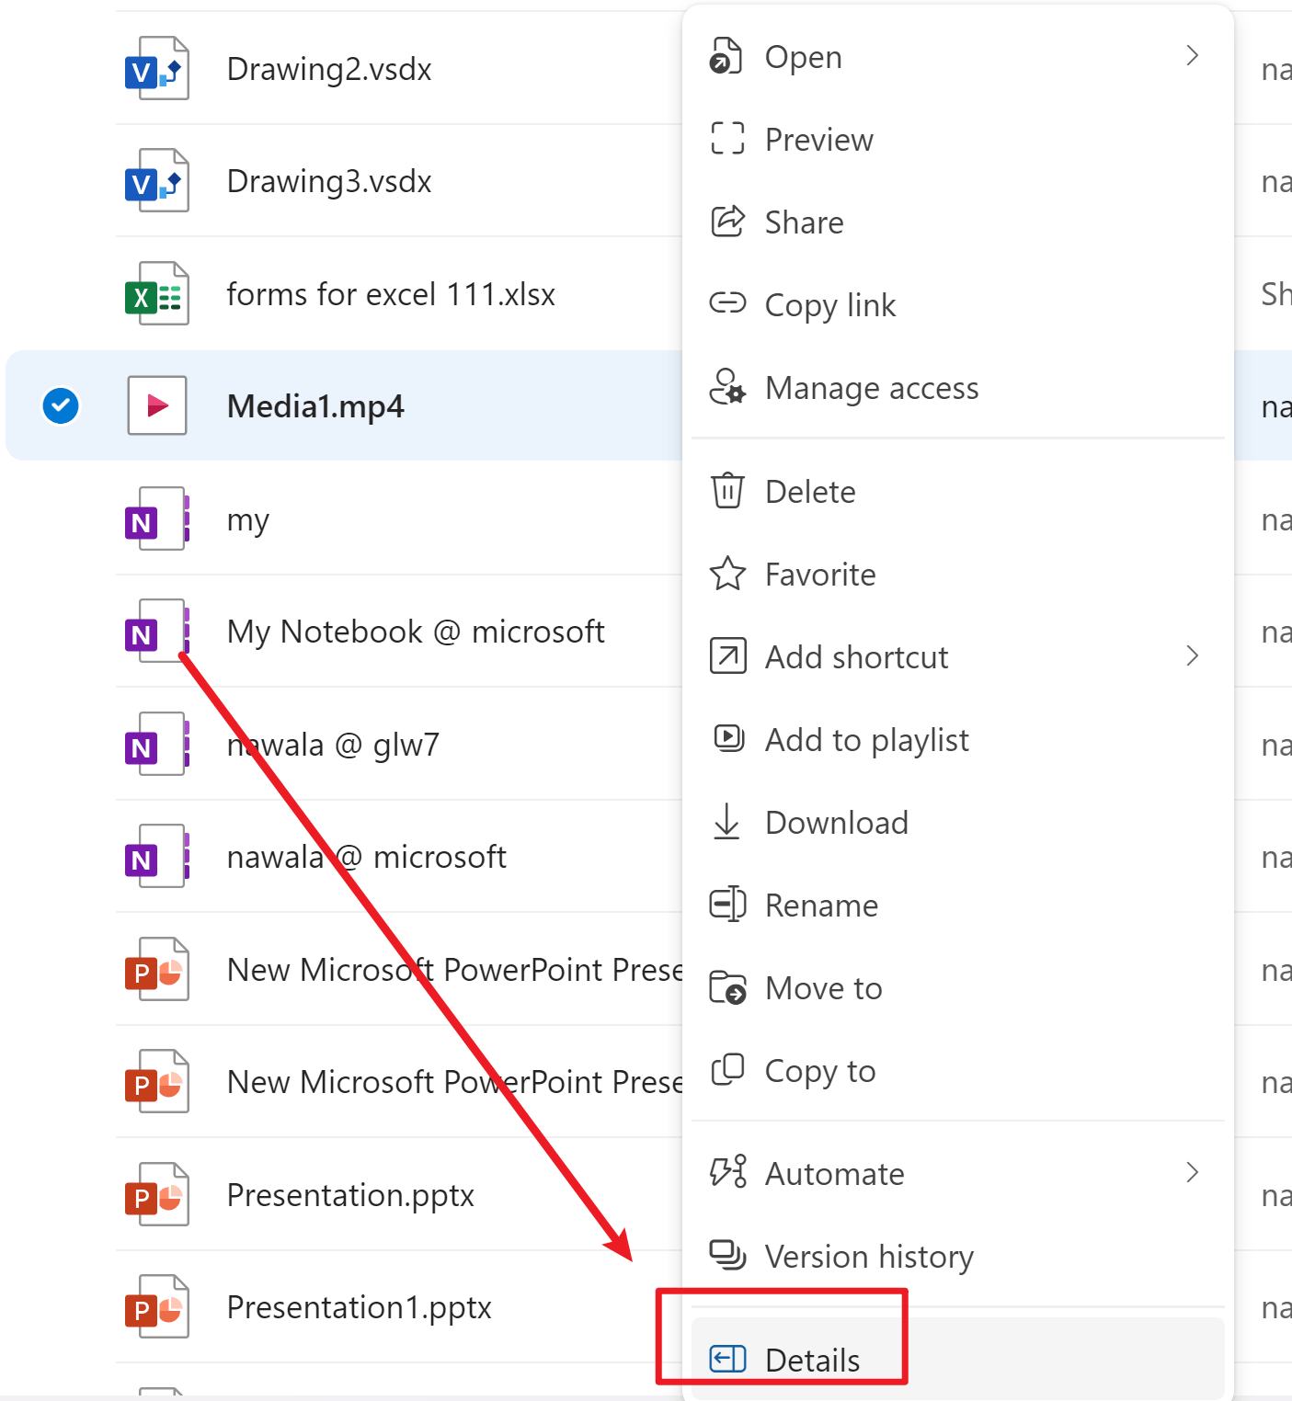Click the Copy link icon
Screen dimensions: 1292x1401
coord(726,304)
